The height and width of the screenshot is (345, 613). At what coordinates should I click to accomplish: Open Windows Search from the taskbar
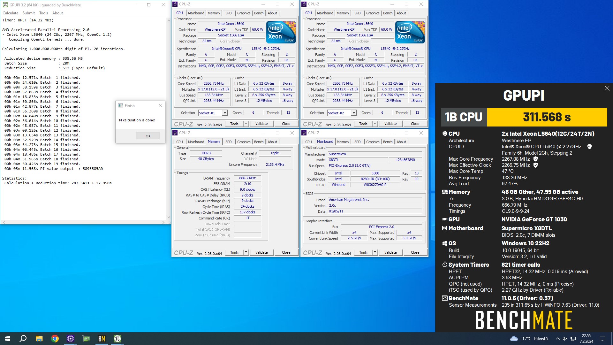point(23,339)
